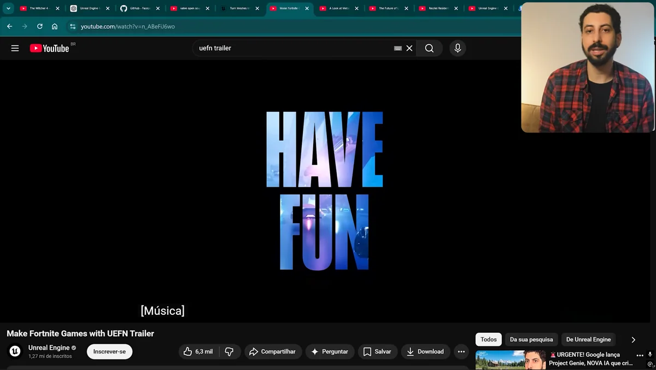Like the video with 6,3 mil likes
656x370 pixels.
point(198,351)
